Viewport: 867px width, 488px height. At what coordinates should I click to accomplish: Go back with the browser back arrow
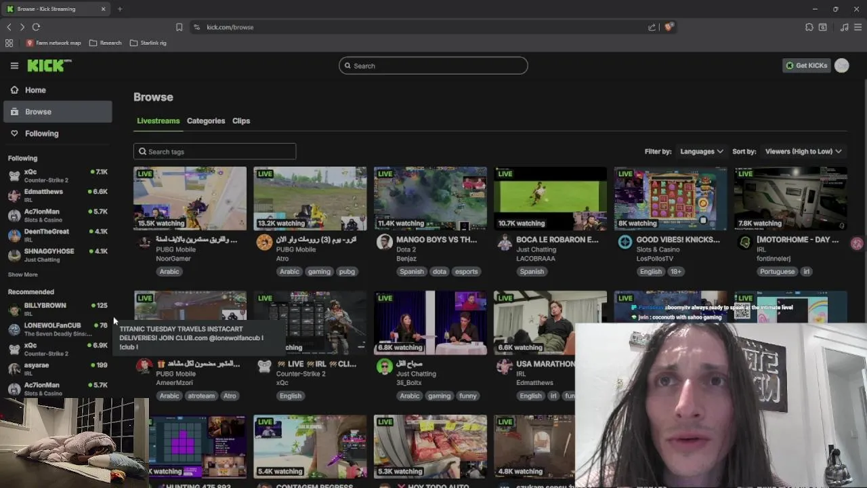pos(9,27)
